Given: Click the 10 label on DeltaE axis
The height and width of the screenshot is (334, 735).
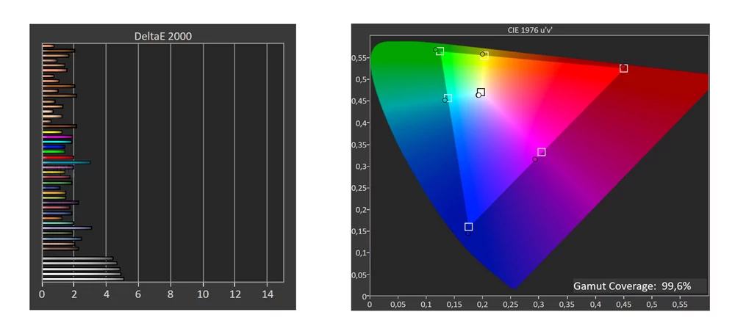Looking at the screenshot, I should (x=203, y=294).
